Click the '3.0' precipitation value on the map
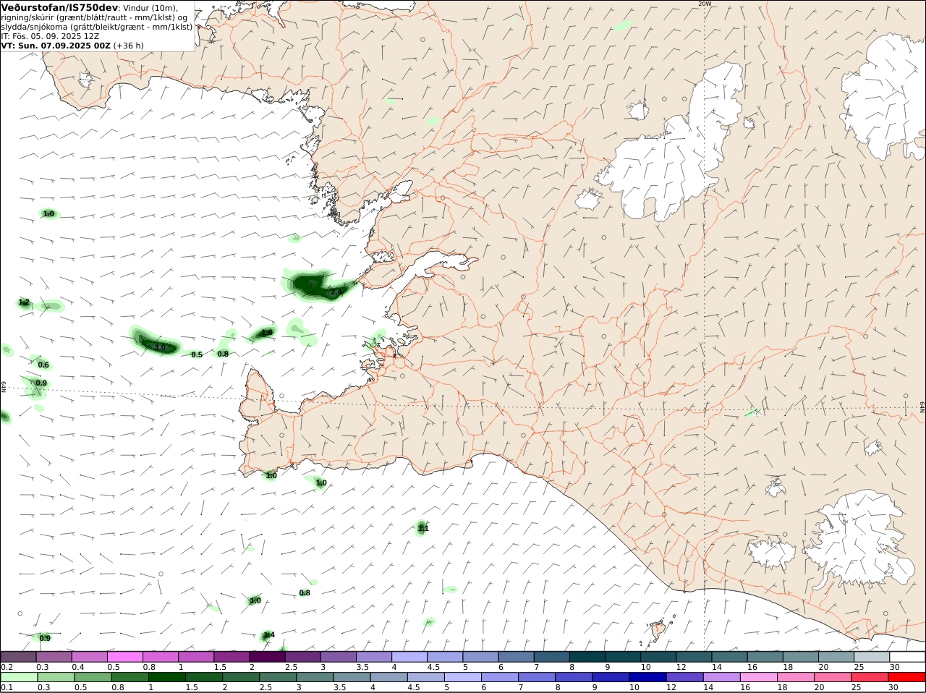 pos(161,348)
